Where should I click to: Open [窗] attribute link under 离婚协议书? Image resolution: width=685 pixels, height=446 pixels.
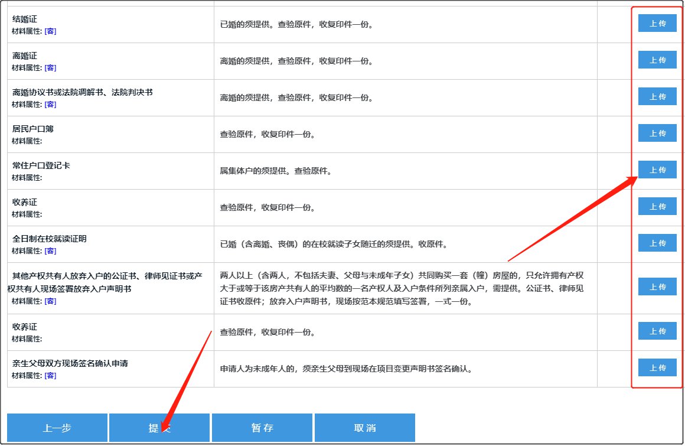[x=51, y=105]
